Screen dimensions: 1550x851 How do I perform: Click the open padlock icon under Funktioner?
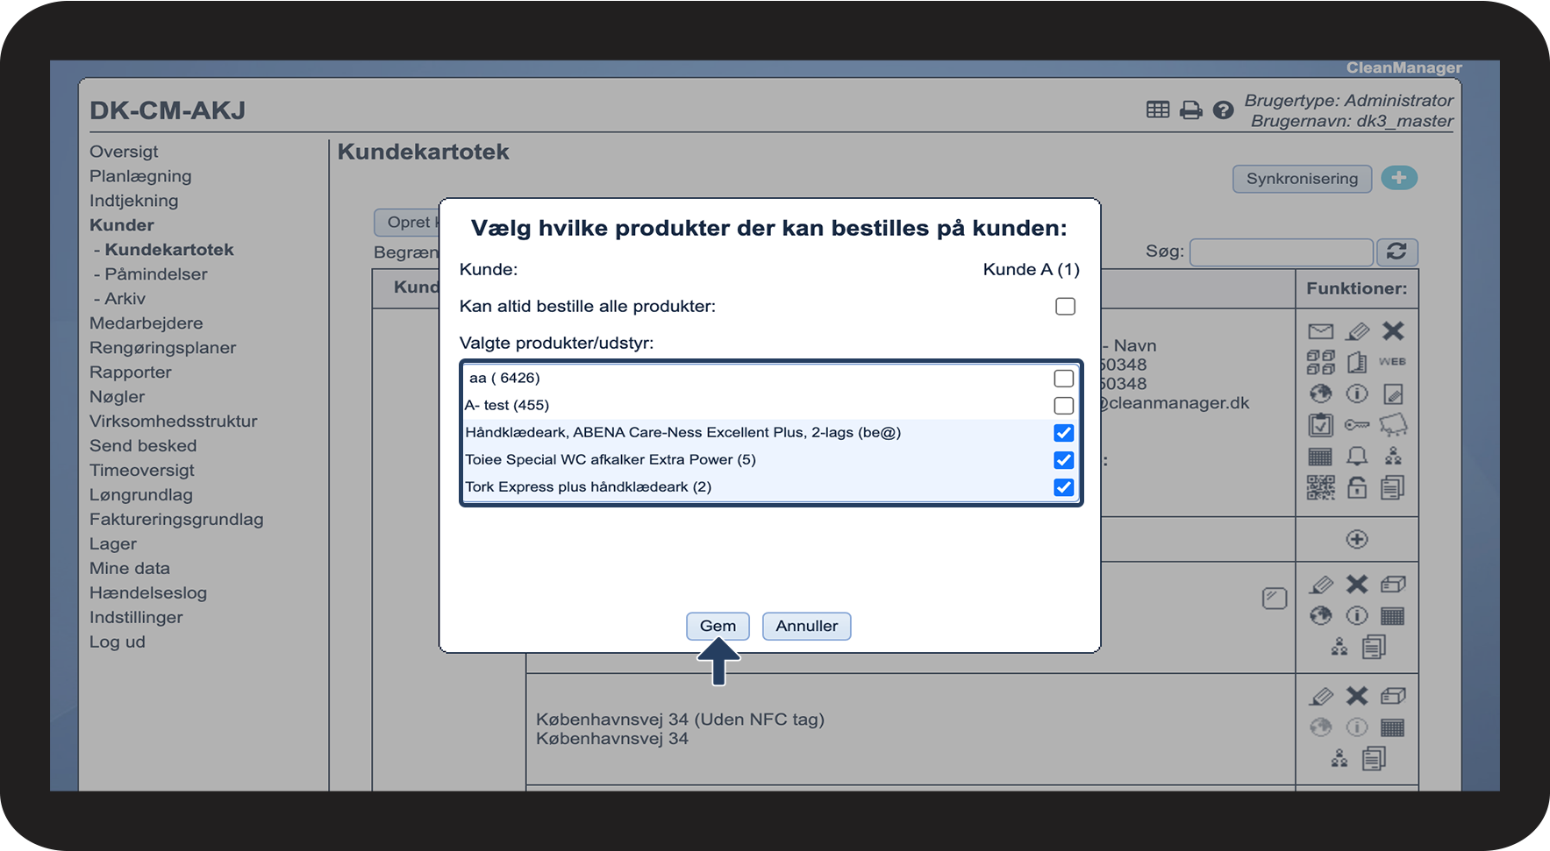[1357, 487]
